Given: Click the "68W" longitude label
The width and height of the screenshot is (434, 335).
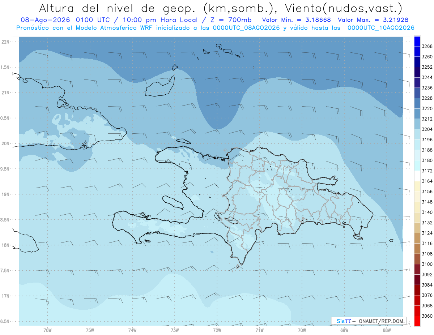Looking at the screenshot, I should 387,330.
